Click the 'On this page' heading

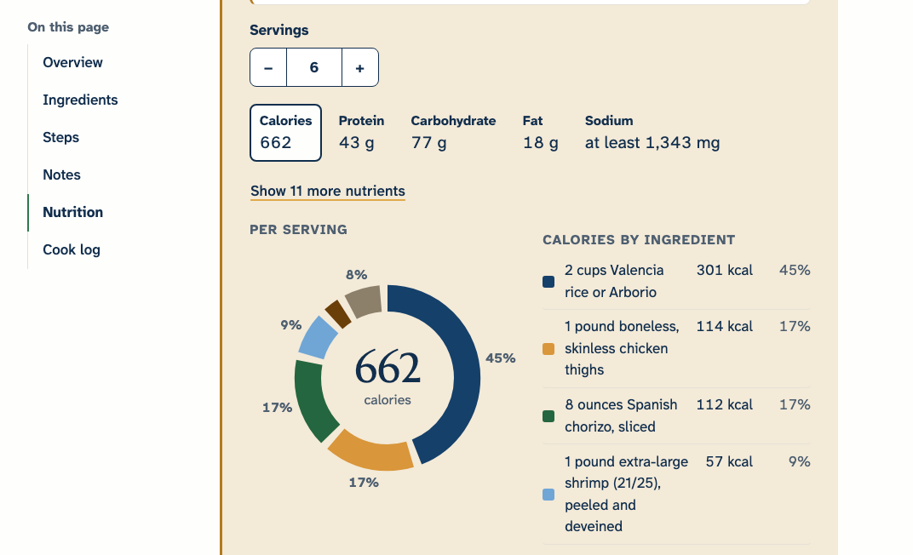point(68,27)
